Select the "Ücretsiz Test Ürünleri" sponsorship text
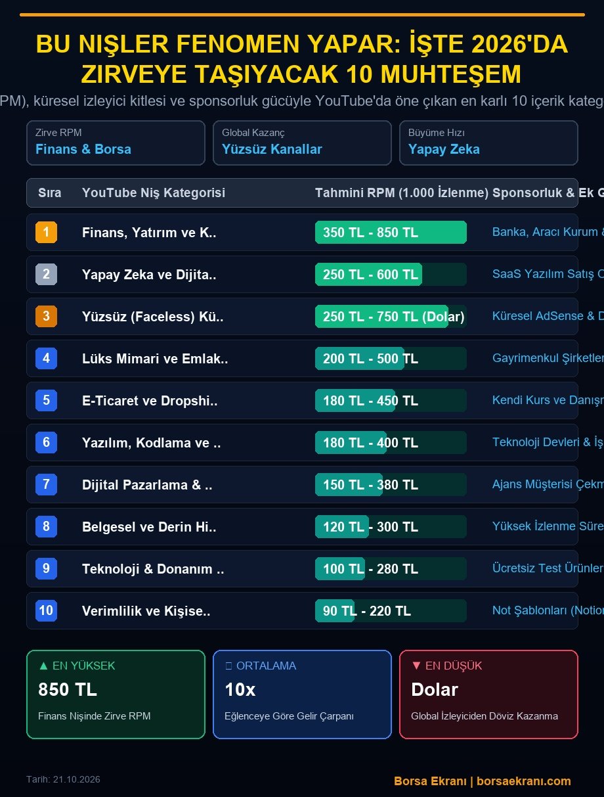Viewport: 604px width, 797px height. pos(548,568)
